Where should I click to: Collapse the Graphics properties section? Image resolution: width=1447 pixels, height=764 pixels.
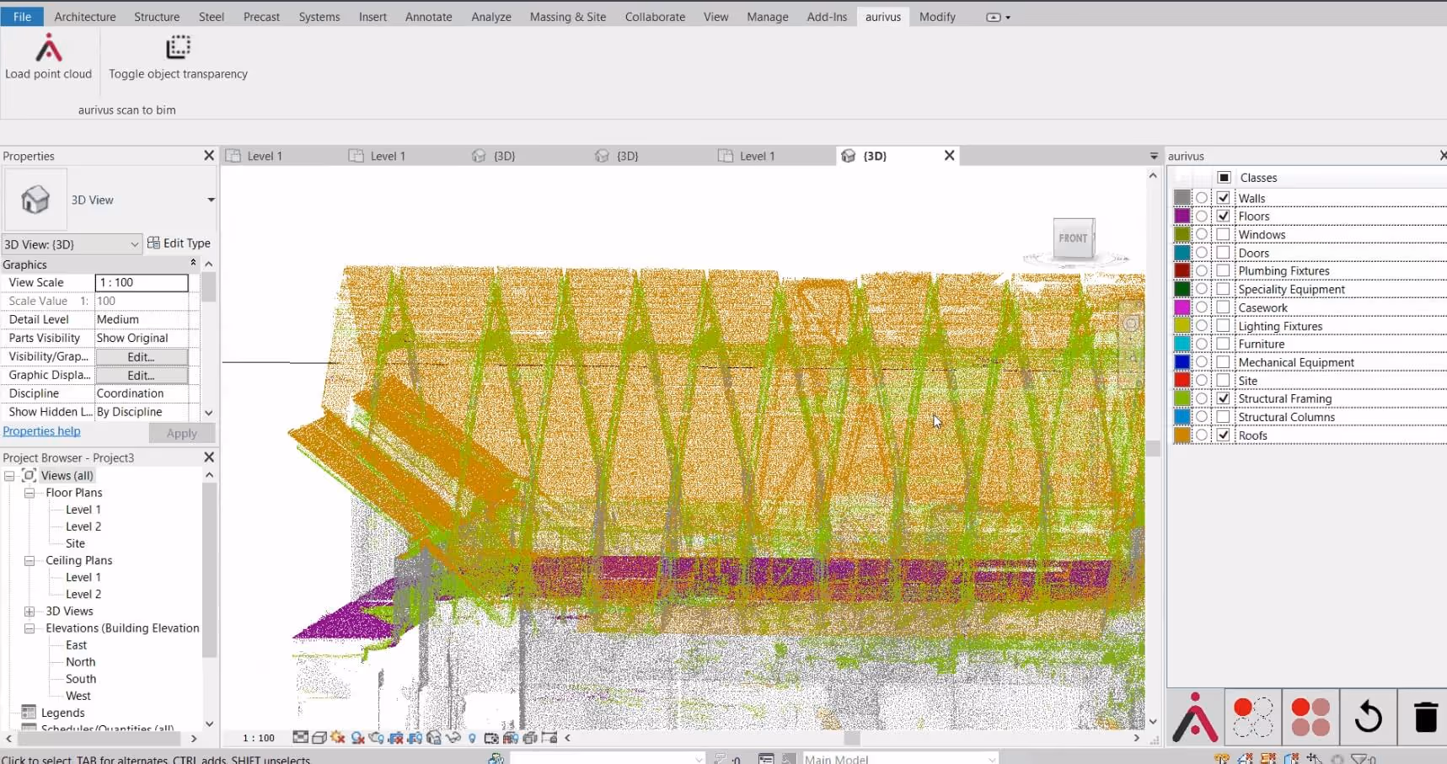click(193, 264)
